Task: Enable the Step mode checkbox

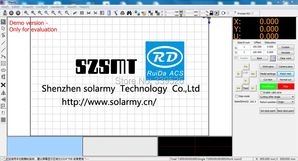Action: point(236,96)
